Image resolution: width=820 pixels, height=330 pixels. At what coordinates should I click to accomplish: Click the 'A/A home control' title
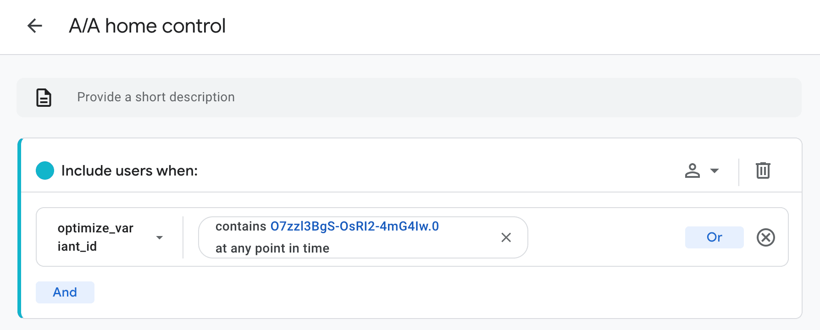tap(147, 26)
